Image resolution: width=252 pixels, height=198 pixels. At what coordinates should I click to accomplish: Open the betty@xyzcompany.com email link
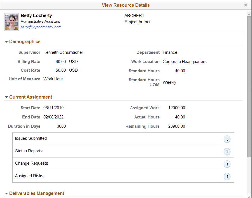(x=41, y=27)
